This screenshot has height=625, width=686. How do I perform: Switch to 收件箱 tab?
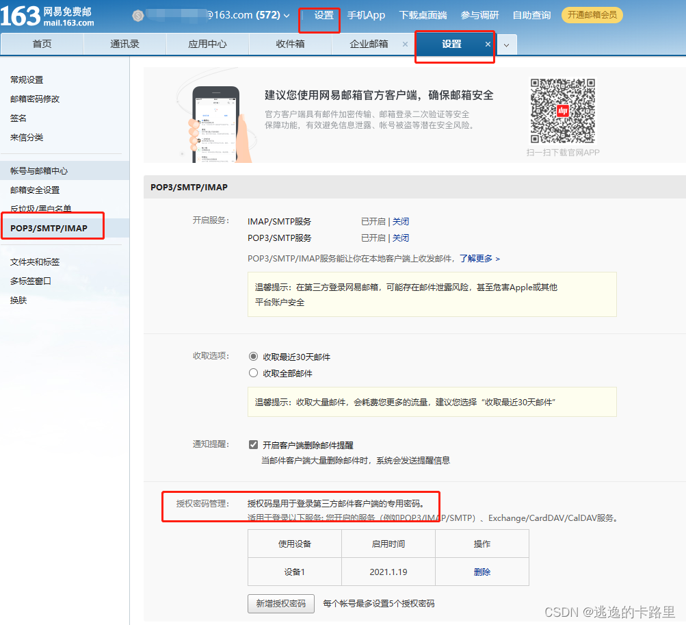click(x=290, y=44)
